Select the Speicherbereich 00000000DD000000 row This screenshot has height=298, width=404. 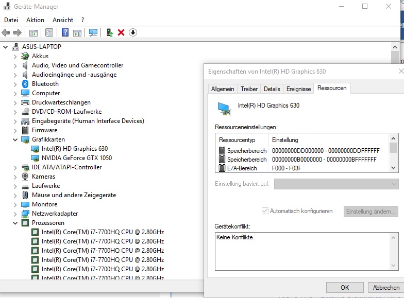pyautogui.click(x=303, y=150)
